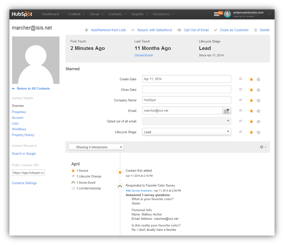Open the Account section
The image size is (284, 245).
(18, 118)
